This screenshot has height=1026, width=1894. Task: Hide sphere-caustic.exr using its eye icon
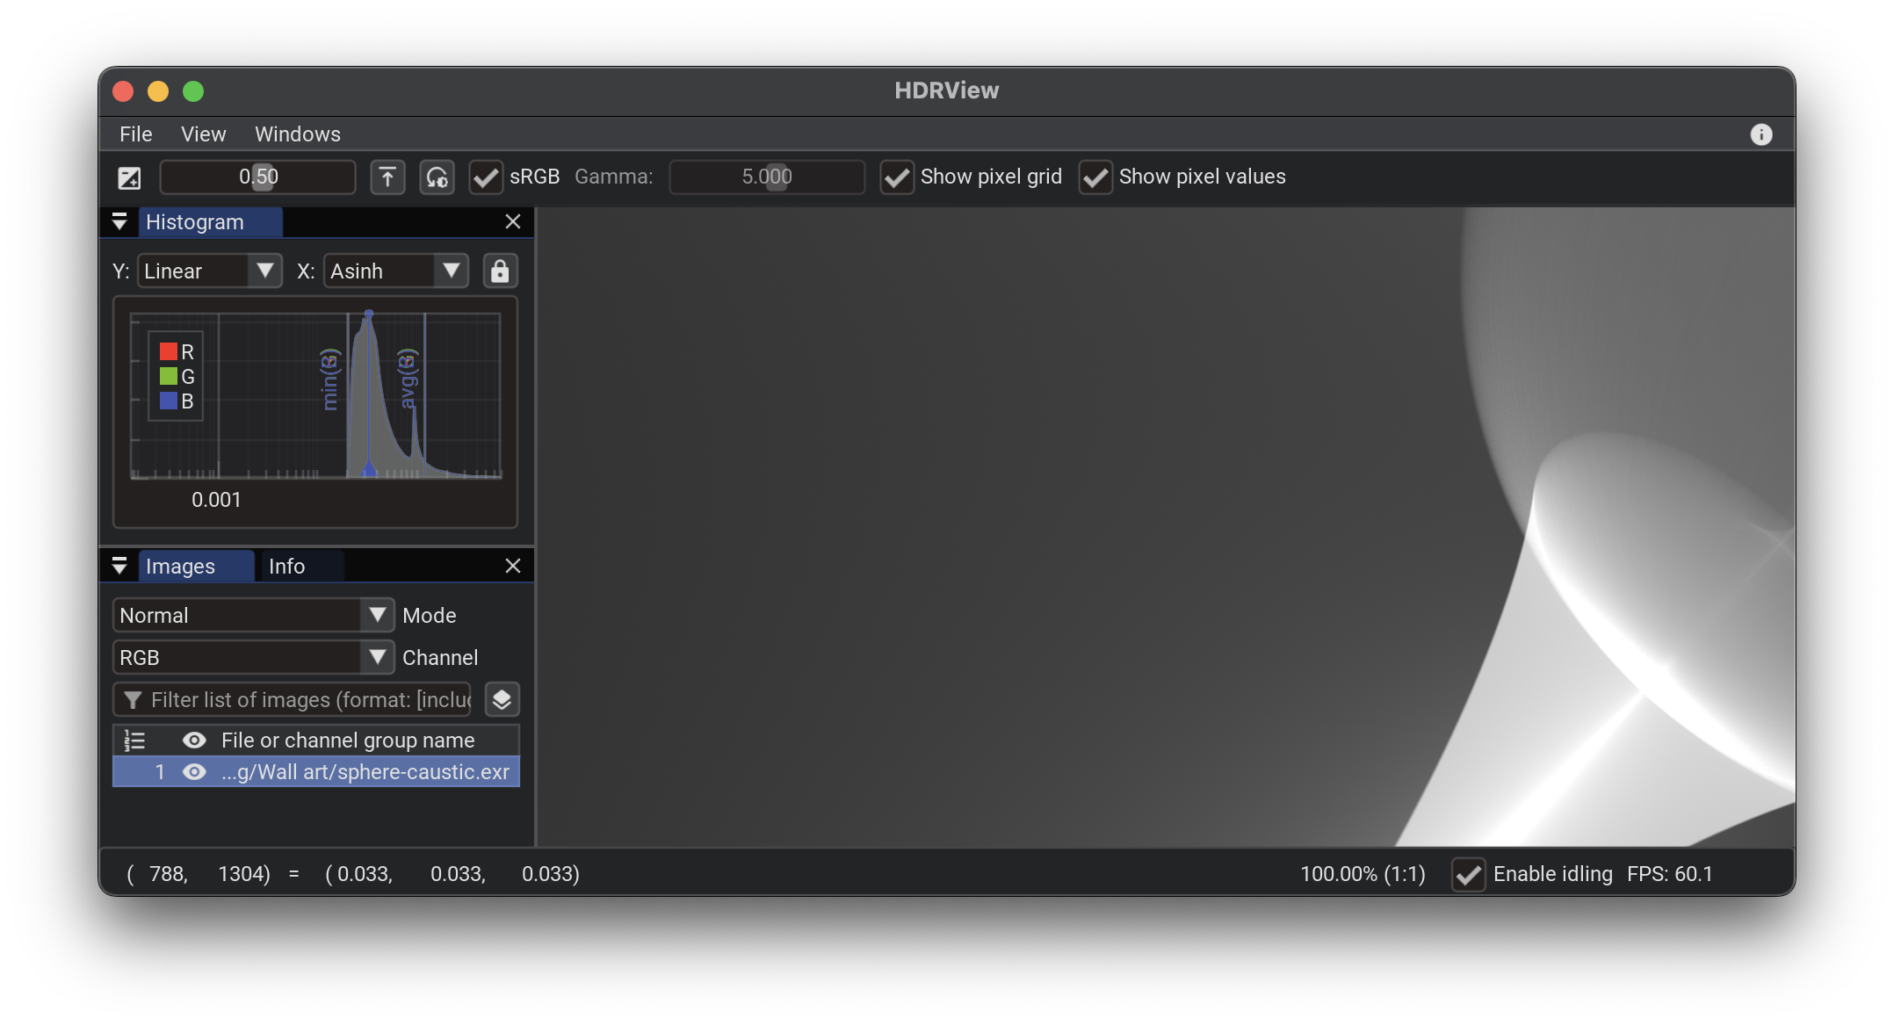click(194, 772)
